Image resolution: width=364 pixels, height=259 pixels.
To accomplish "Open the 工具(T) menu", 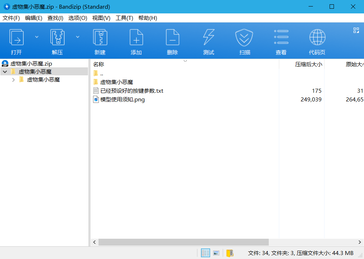I will click(x=125, y=18).
